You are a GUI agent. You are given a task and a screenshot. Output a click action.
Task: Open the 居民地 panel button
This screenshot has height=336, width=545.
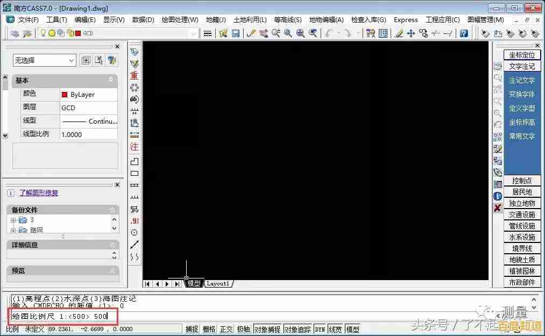pyautogui.click(x=522, y=192)
